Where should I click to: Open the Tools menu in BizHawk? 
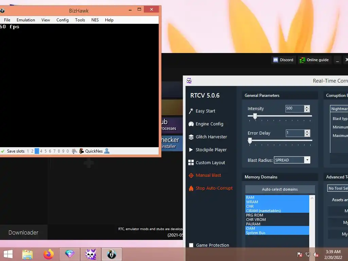coord(80,20)
